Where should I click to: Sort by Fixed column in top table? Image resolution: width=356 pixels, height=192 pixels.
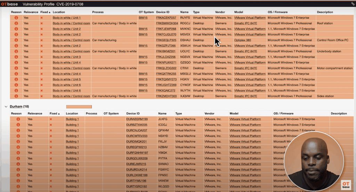pos(45,12)
